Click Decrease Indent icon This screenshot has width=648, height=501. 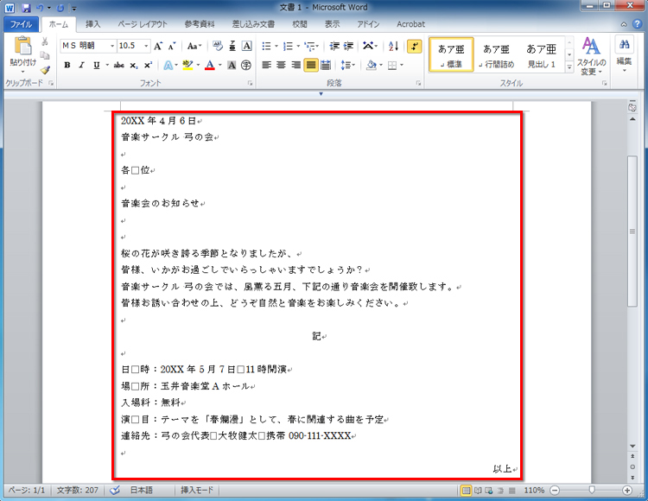tap(334, 46)
